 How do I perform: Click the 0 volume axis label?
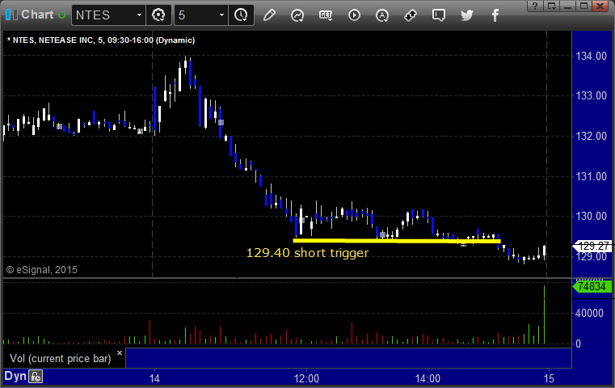click(x=578, y=344)
